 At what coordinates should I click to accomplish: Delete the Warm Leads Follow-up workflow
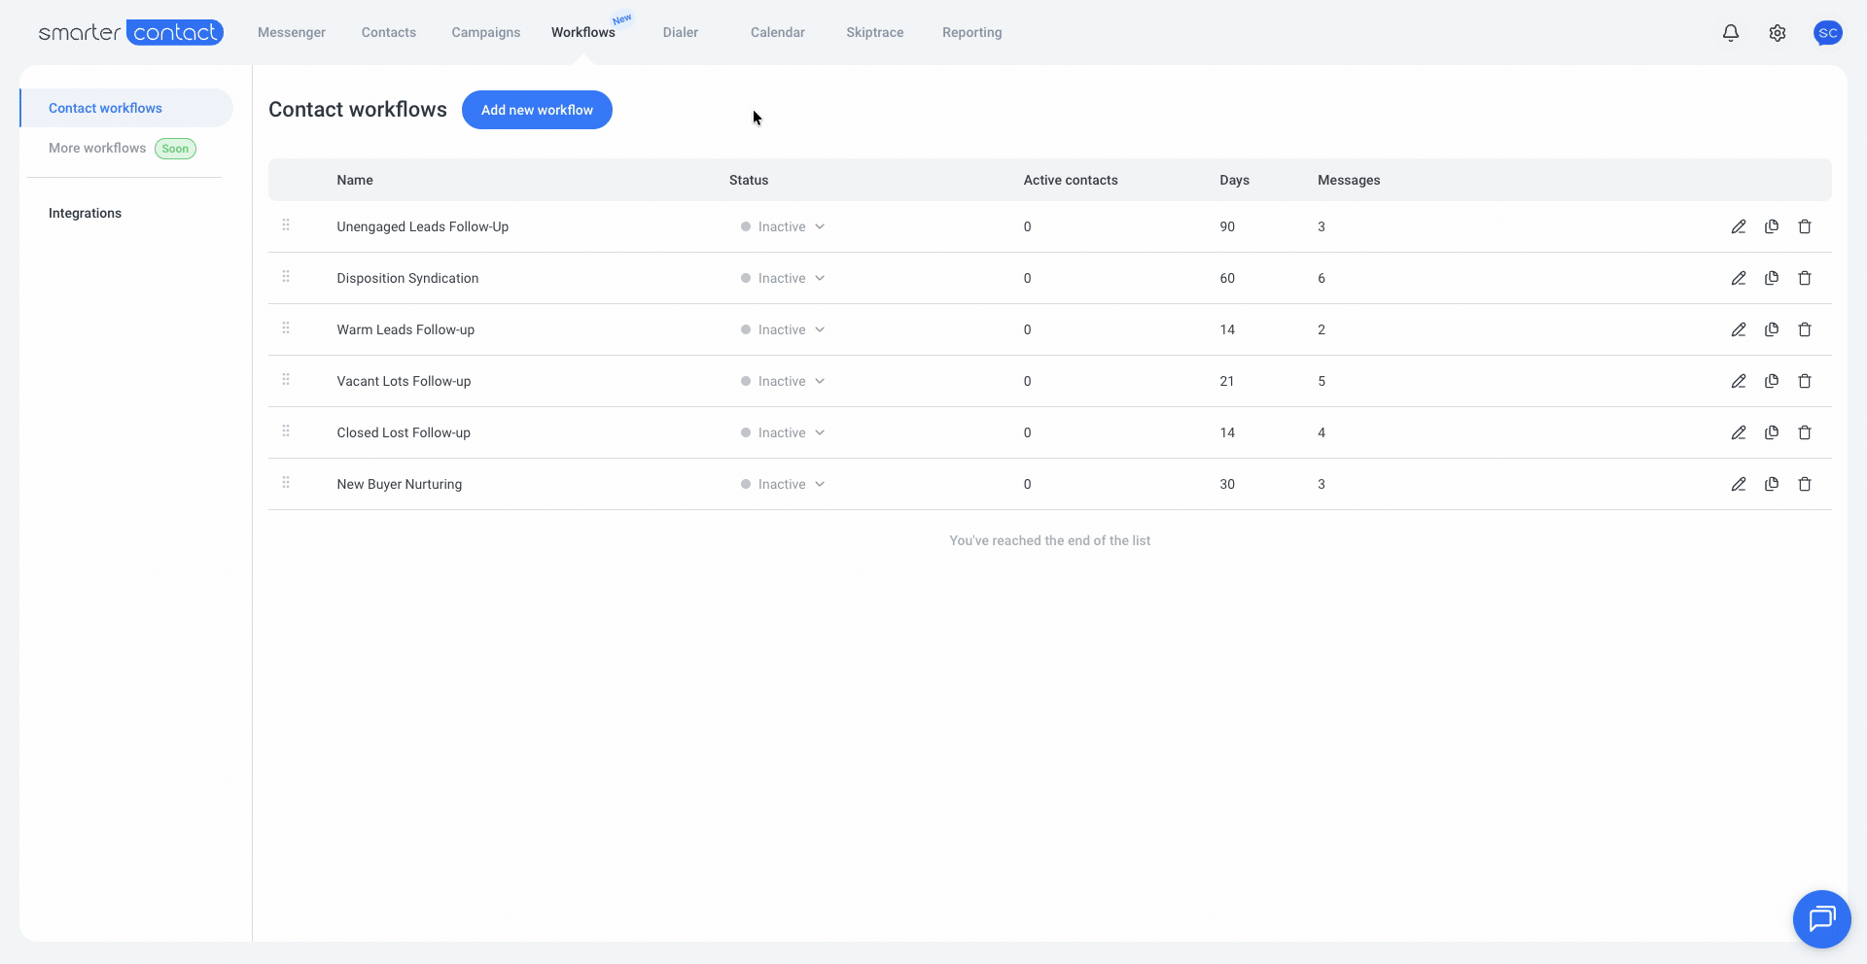tap(1805, 329)
